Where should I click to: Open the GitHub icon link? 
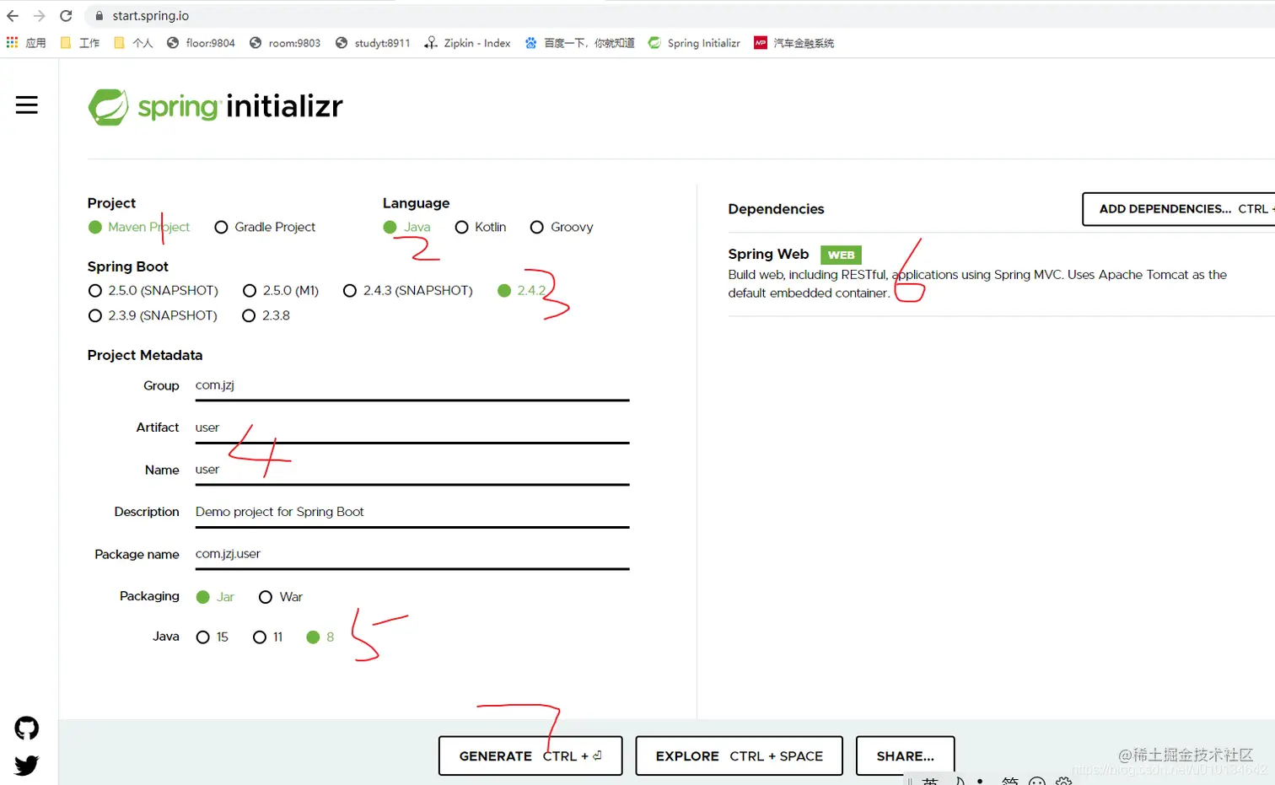[27, 729]
